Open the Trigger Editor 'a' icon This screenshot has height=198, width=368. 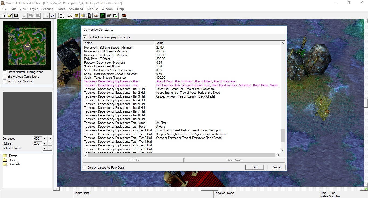click(x=77, y=16)
